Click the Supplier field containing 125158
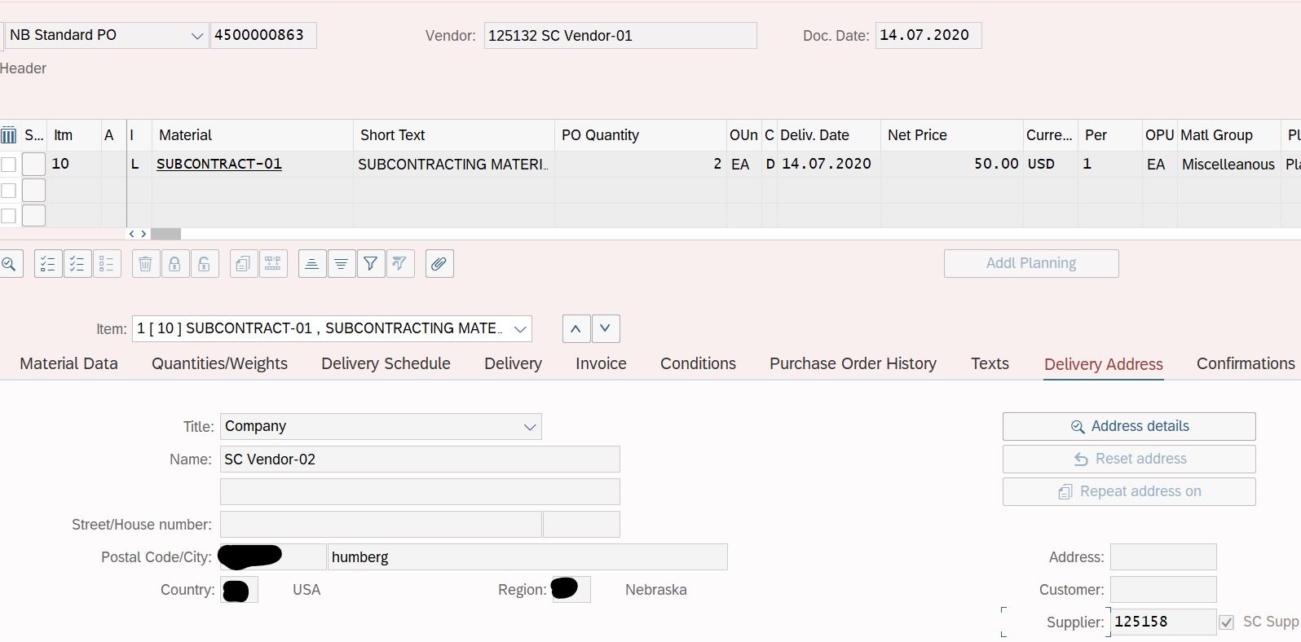 1162,622
